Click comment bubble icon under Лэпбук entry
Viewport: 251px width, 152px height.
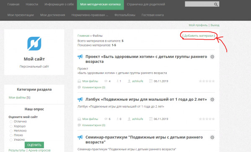click(79, 125)
